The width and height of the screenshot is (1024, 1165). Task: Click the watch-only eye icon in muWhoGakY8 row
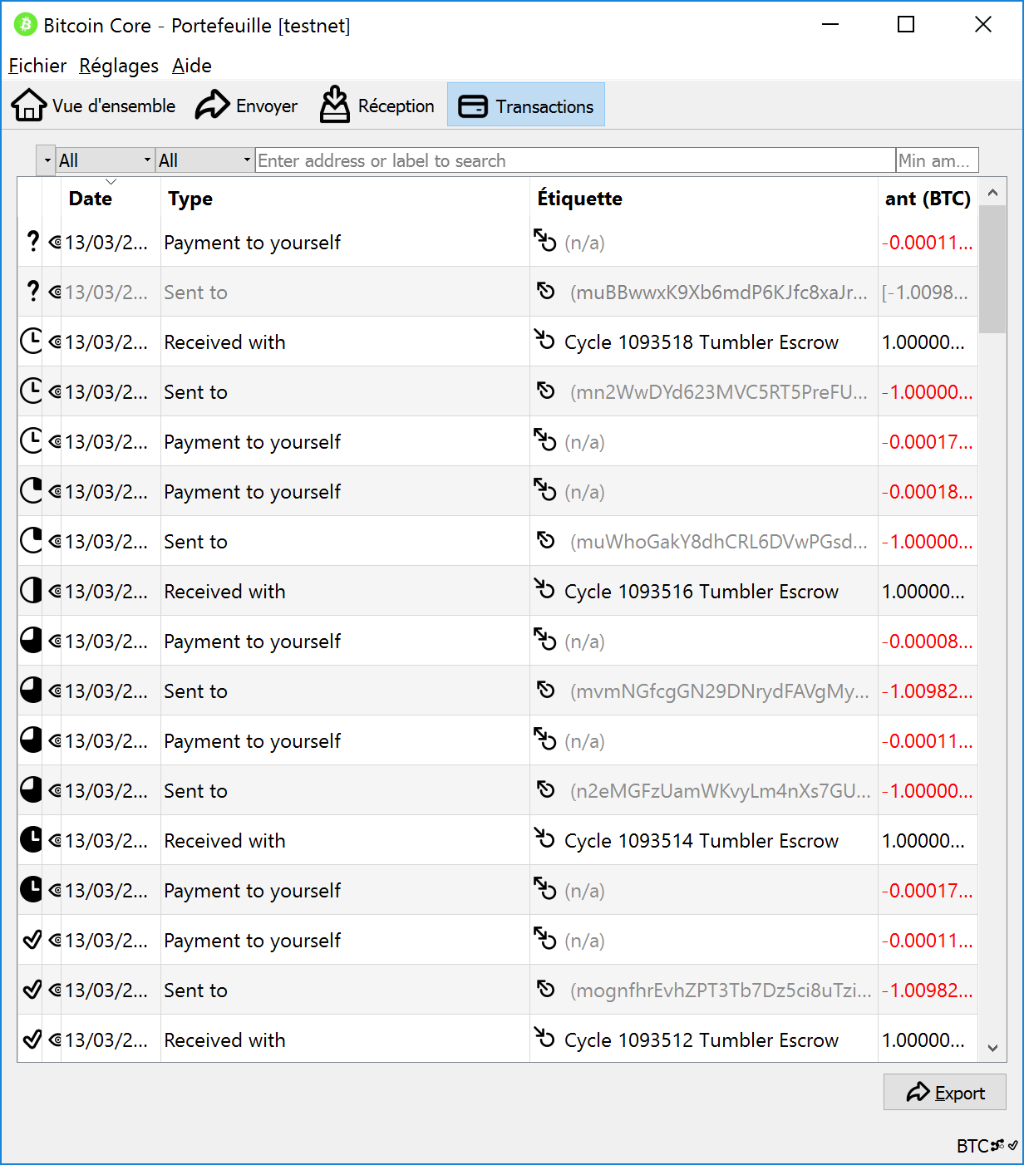[x=55, y=542]
